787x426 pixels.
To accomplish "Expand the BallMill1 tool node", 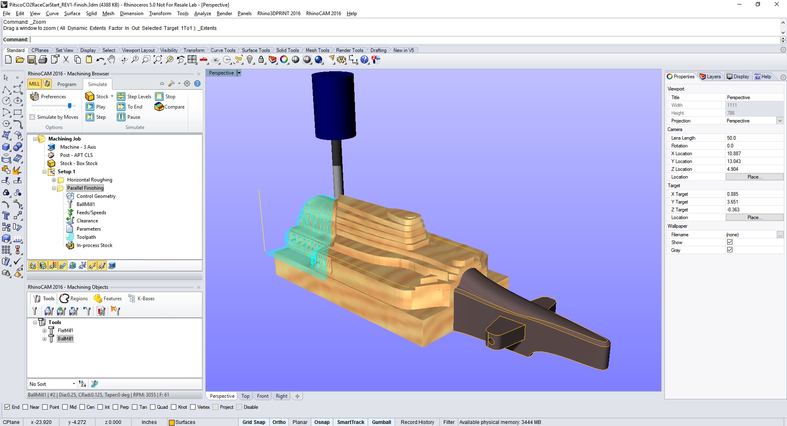I will pyautogui.click(x=44, y=339).
